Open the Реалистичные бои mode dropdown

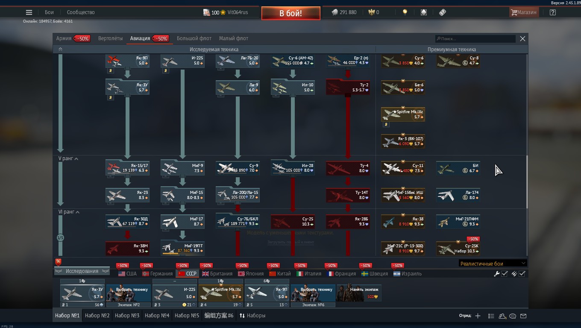click(x=493, y=264)
